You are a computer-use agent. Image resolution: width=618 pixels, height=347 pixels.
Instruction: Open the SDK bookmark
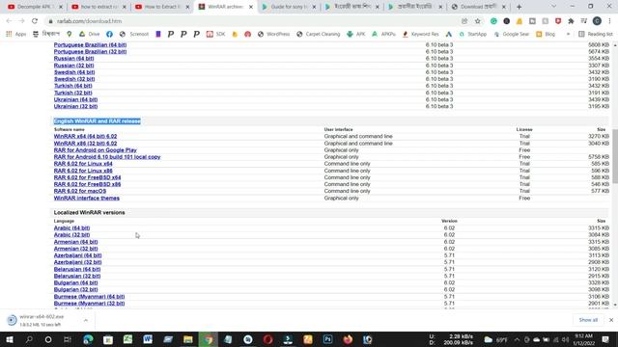(216, 35)
